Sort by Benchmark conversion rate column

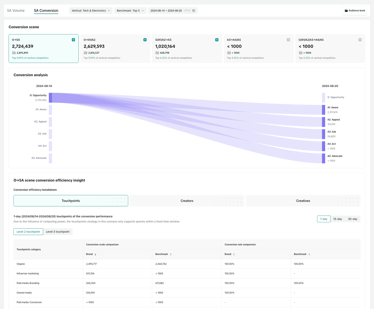pos(309,254)
